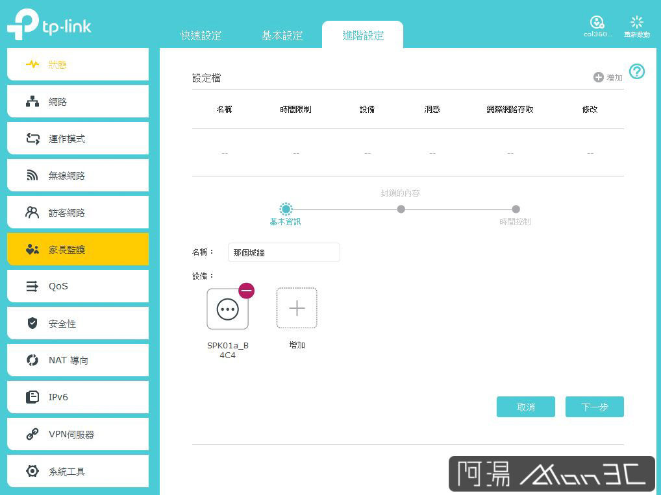Click the SPK01a_B4C4 device name label
The image size is (661, 495).
(x=228, y=350)
